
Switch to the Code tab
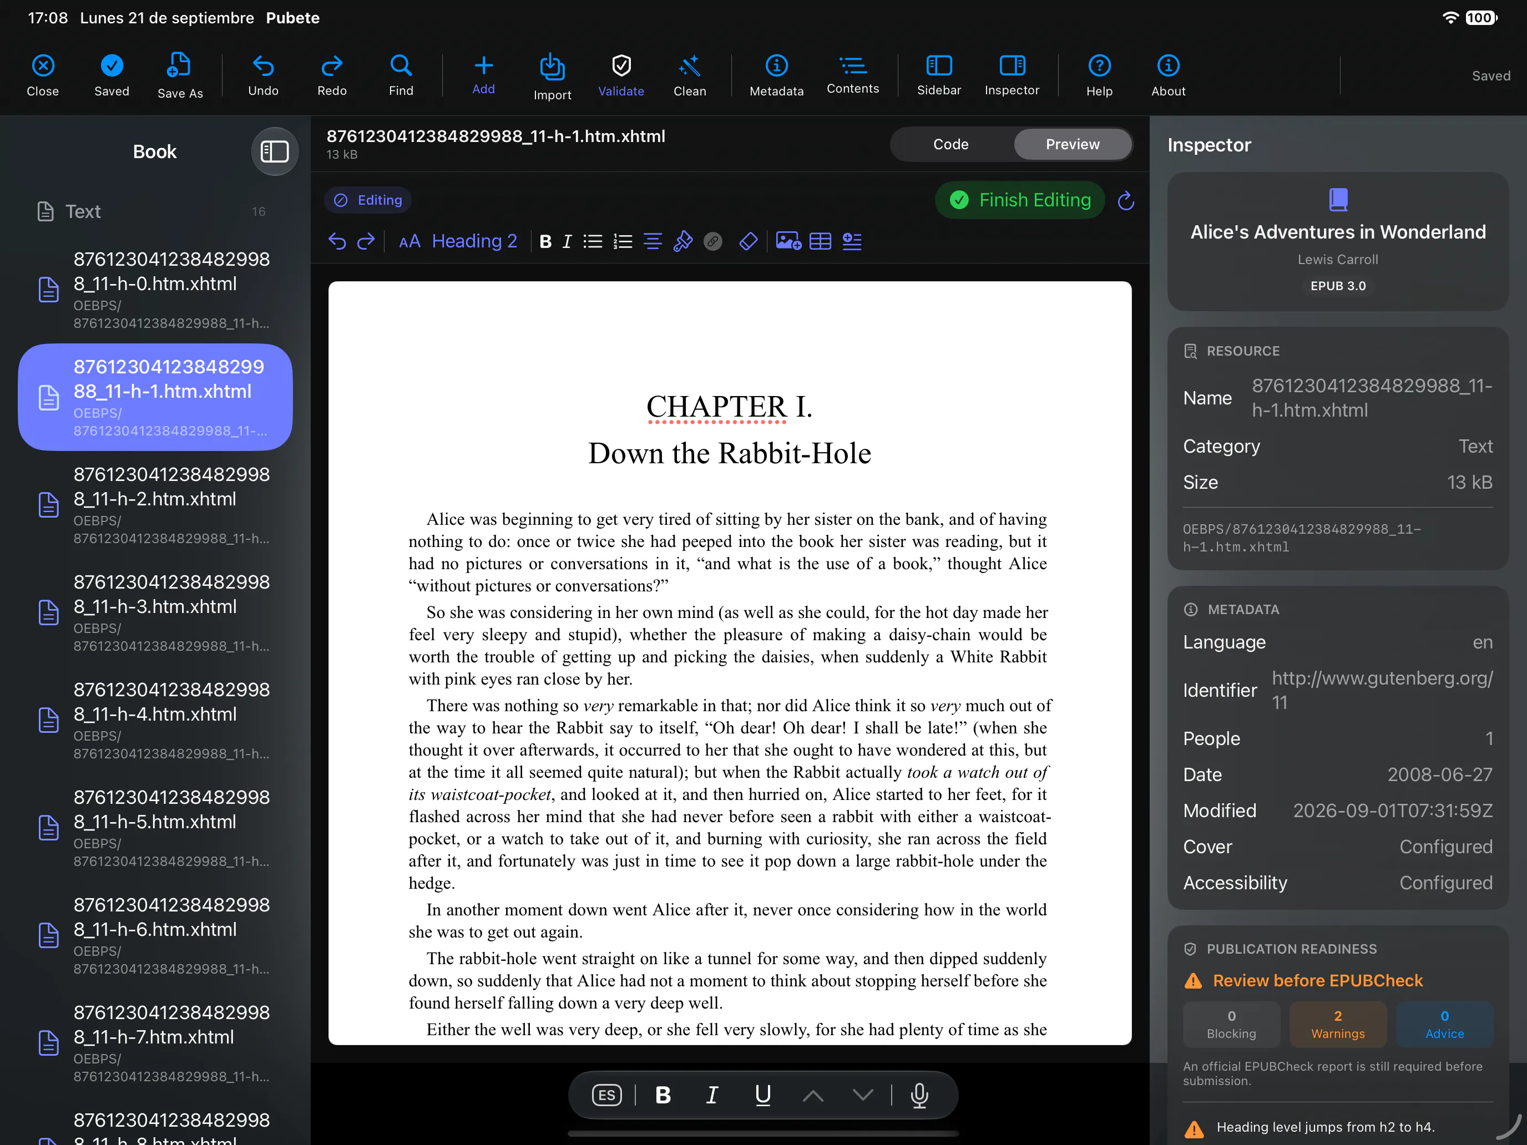click(950, 144)
